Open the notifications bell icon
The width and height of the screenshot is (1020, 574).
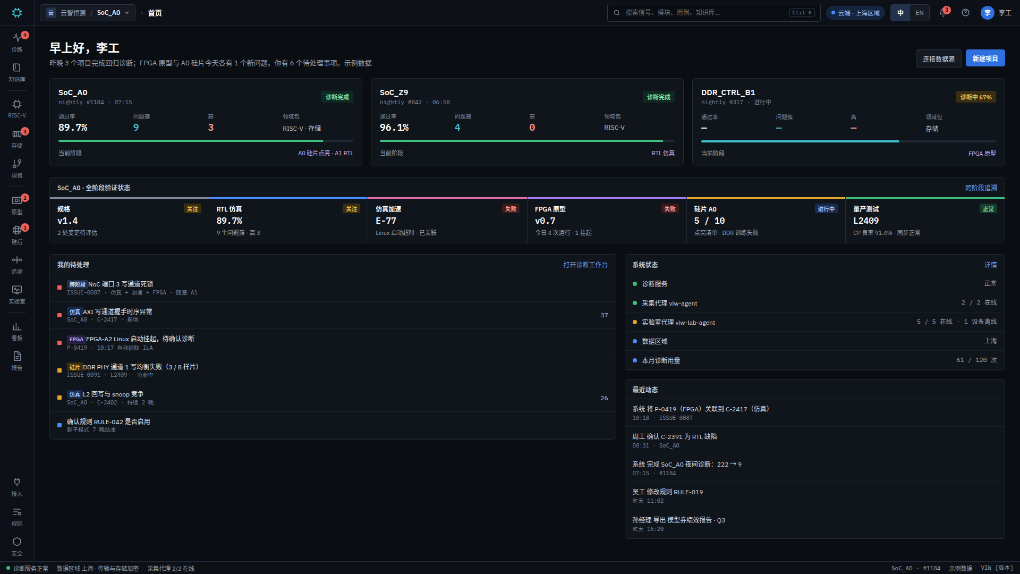943,13
